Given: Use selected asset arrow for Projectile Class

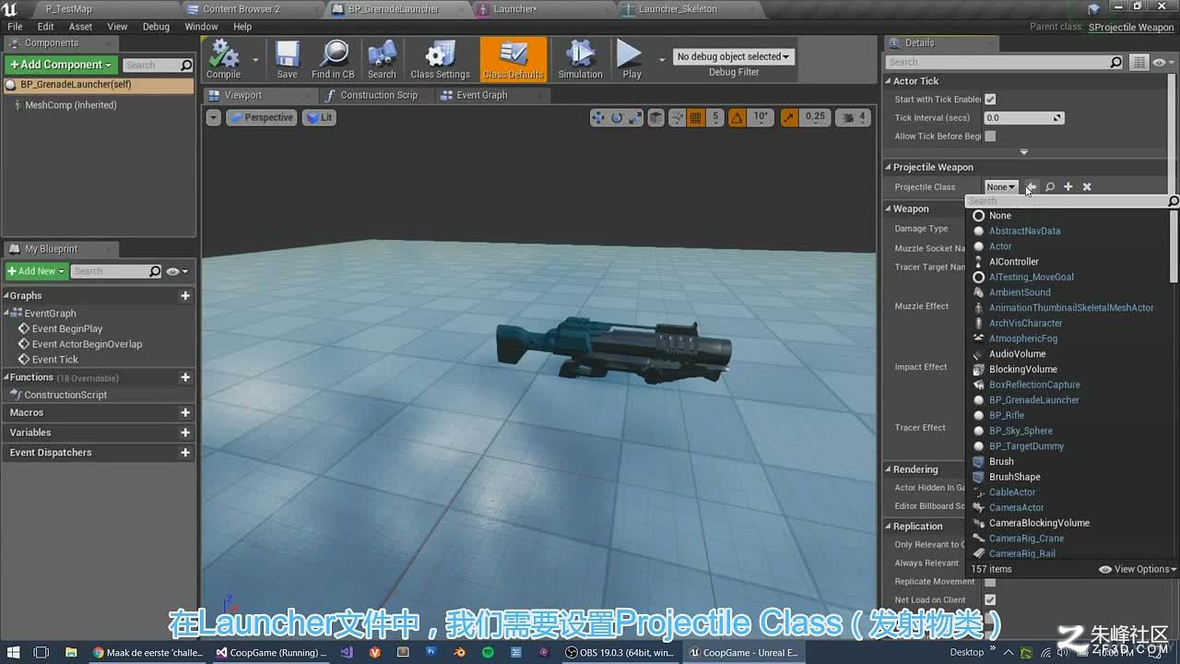Looking at the screenshot, I should click(1031, 187).
